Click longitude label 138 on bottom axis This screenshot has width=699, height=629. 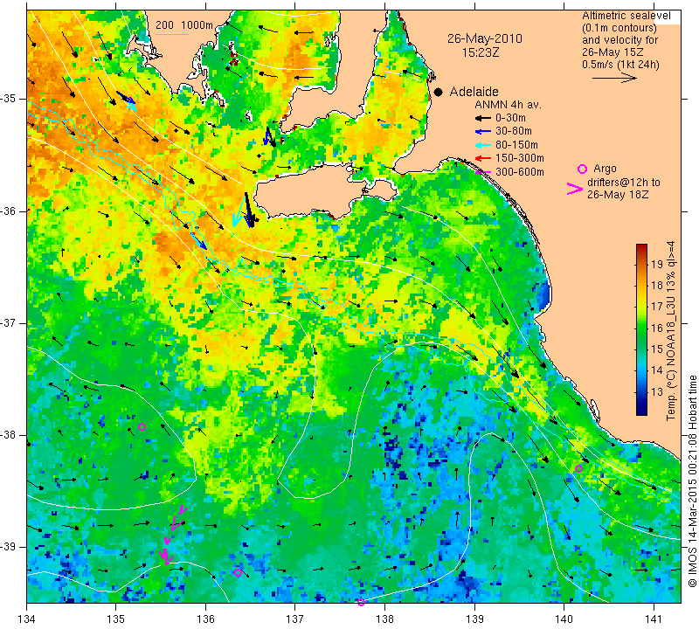tap(384, 619)
